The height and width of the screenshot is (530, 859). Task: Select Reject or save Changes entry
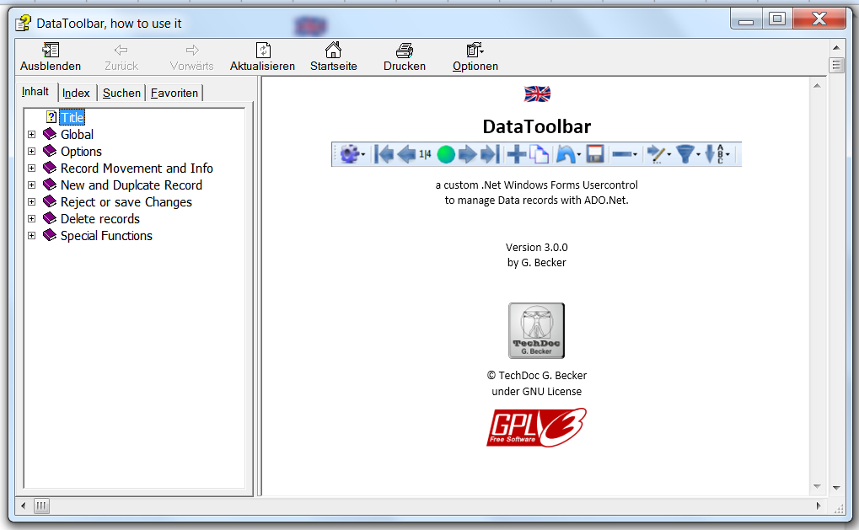(x=126, y=202)
